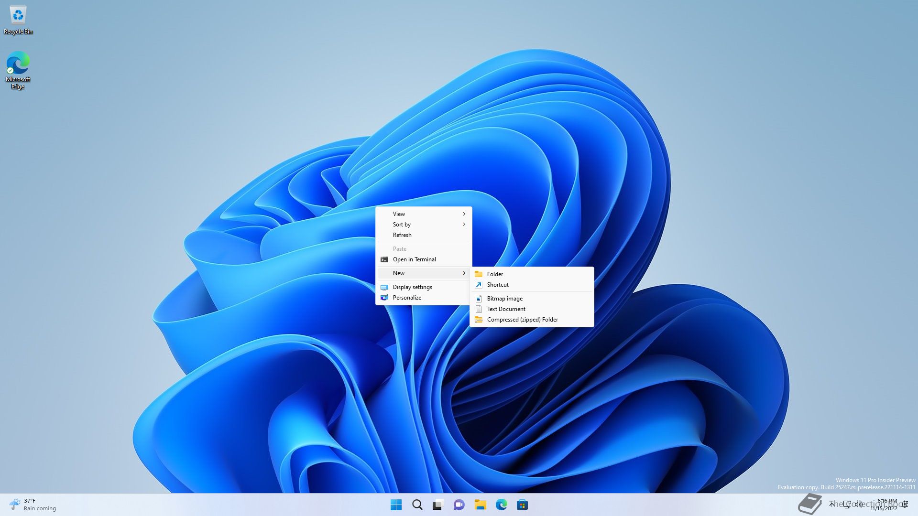Launch Microsoft Edge from the desktop
Screen dimensions: 918x516
tap(18, 64)
